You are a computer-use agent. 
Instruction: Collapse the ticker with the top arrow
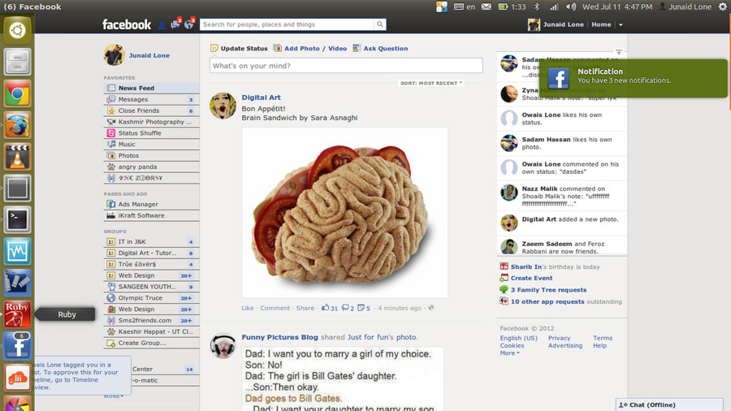click(619, 52)
